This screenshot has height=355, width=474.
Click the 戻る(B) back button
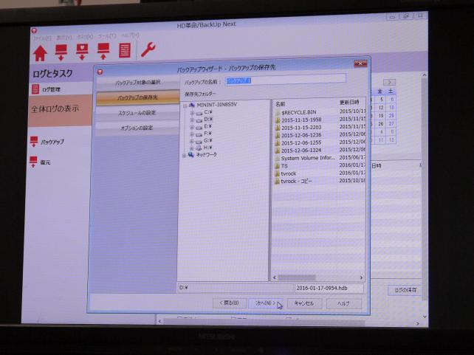click(x=230, y=303)
